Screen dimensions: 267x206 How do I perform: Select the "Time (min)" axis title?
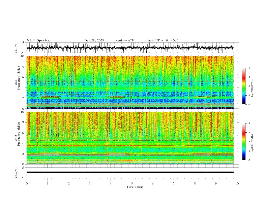pos(135,187)
